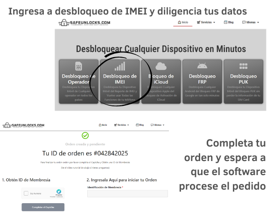Check the 'Soy humano' captcha checkbox
Viewport: 273px width, 213px height.
26,193
